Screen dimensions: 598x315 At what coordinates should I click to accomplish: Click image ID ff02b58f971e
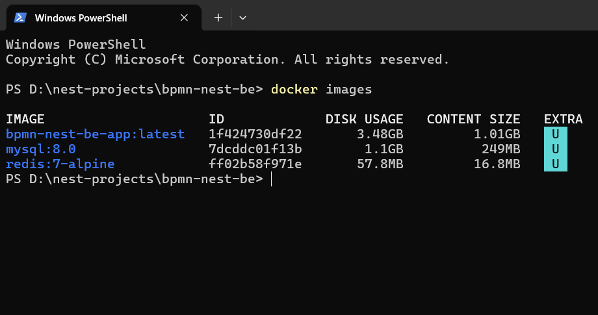(255, 164)
